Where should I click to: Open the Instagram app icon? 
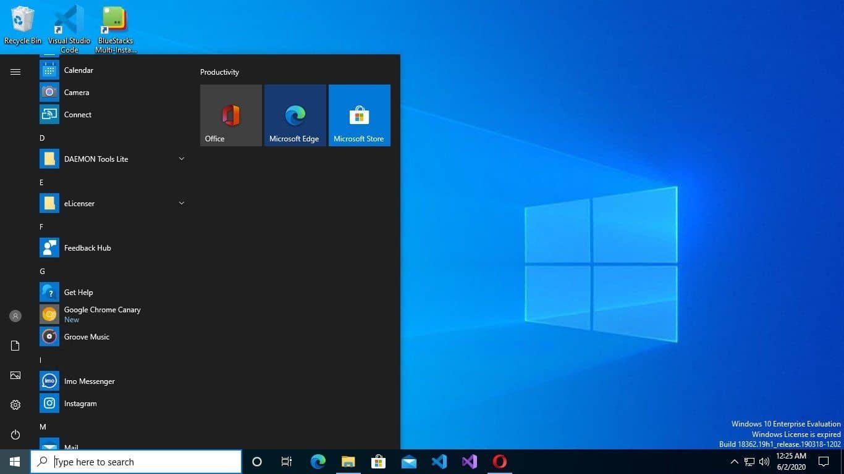pyautogui.click(x=49, y=404)
